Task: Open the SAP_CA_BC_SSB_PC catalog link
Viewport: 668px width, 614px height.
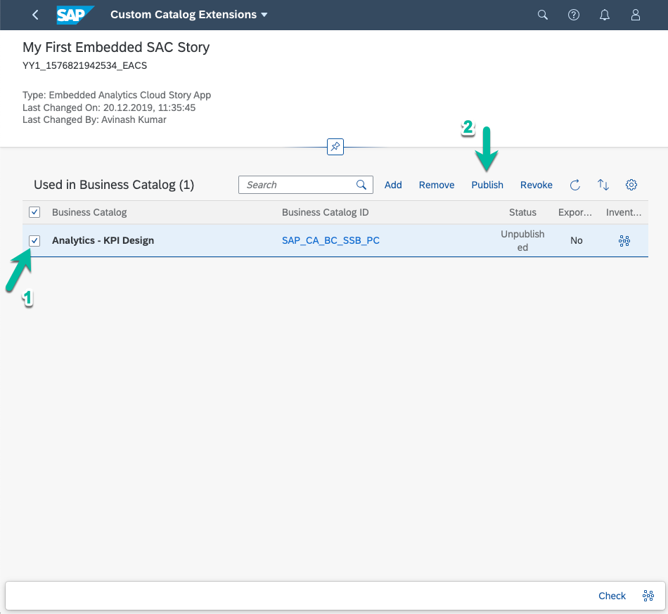Action: [x=330, y=240]
